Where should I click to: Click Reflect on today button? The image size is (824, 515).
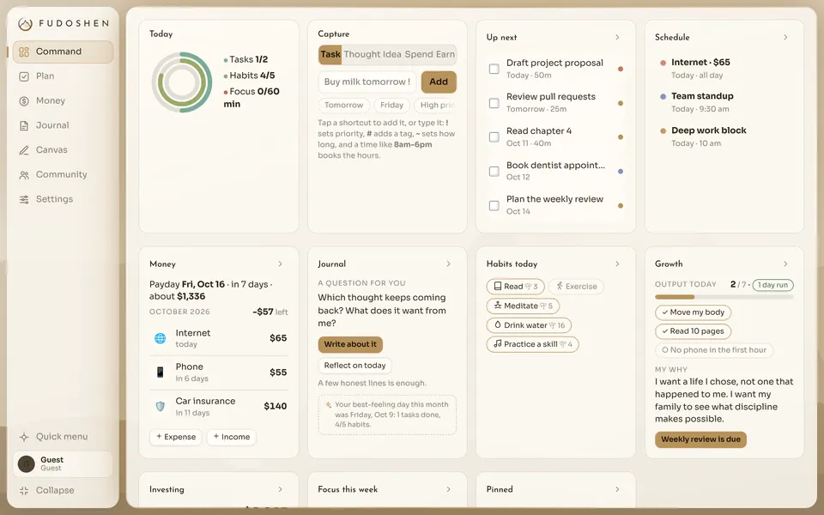[354, 366]
